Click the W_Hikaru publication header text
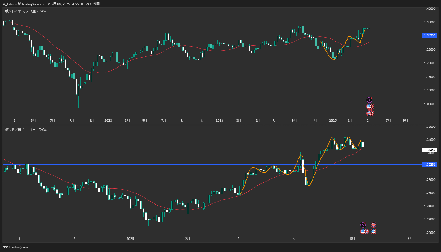 tap(51, 4)
